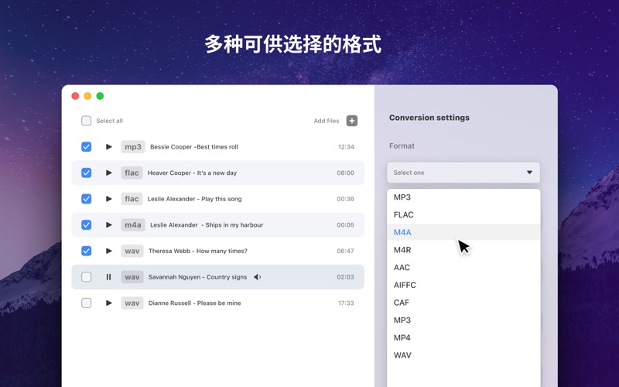
Task: Check the Dianne Russell track checkbox
Action: point(87,303)
